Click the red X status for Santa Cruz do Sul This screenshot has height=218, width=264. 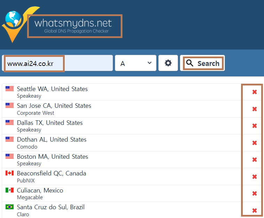pyautogui.click(x=254, y=210)
